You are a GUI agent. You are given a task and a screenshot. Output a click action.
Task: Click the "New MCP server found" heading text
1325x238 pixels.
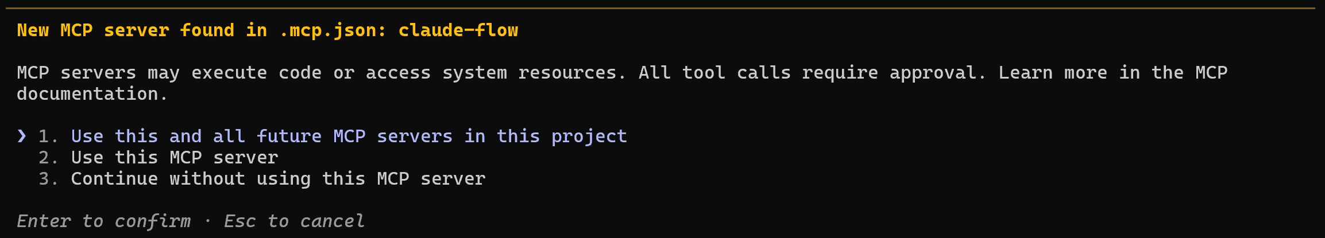pyautogui.click(x=125, y=30)
